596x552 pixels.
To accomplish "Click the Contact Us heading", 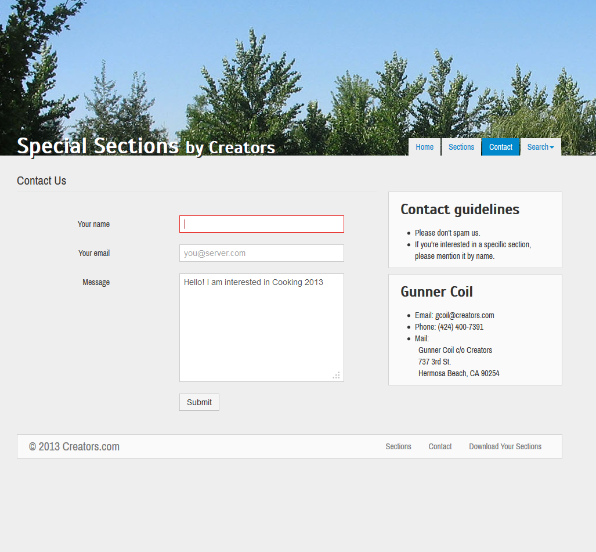I will point(41,181).
